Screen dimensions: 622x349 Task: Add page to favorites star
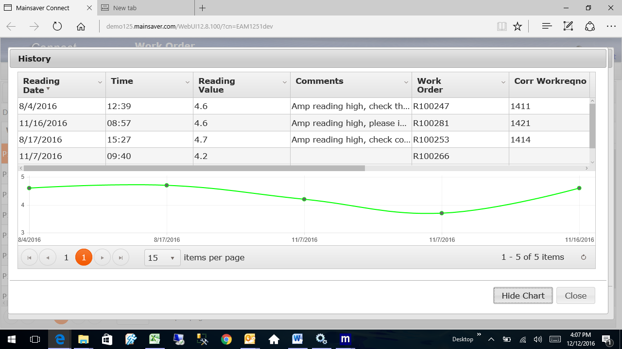coord(518,26)
